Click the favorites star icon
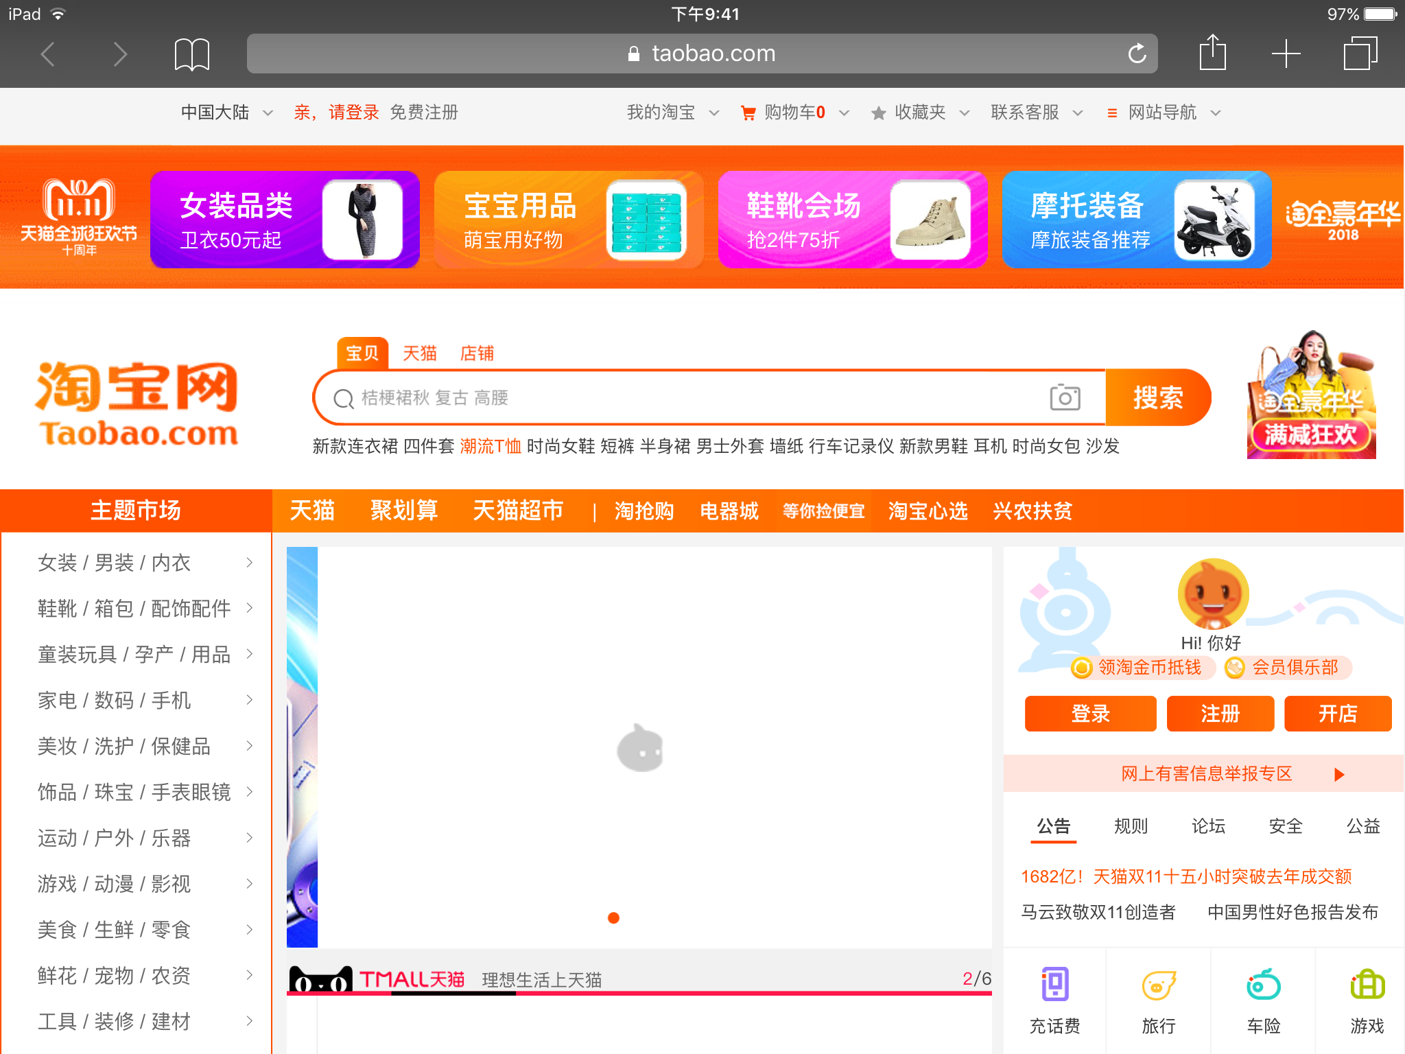 878,113
